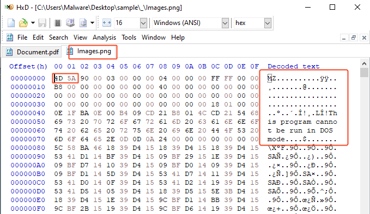Click offset label 00000080
Screen dimensions: 370x214
[x=28, y=148]
